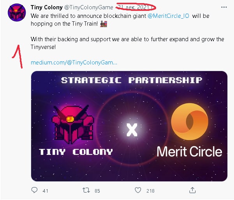
Task: Click the Merit Circle wordmark in image
Action: coord(189,151)
